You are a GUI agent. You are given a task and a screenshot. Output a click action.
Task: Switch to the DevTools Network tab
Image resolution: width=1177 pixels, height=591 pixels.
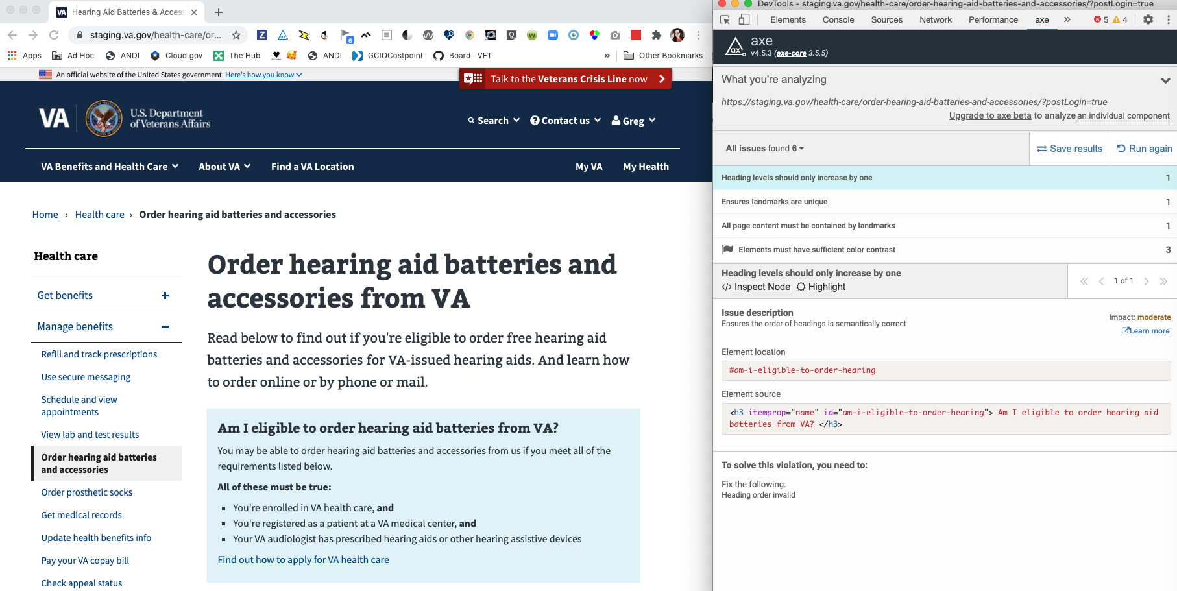pyautogui.click(x=936, y=19)
